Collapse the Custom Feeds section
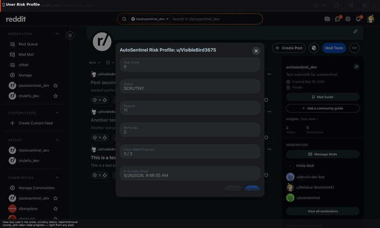This screenshot has height=228, width=380. 57,113
